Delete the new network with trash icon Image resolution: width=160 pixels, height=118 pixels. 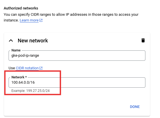pos(143,40)
